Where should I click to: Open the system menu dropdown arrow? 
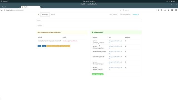(x=176, y=1)
